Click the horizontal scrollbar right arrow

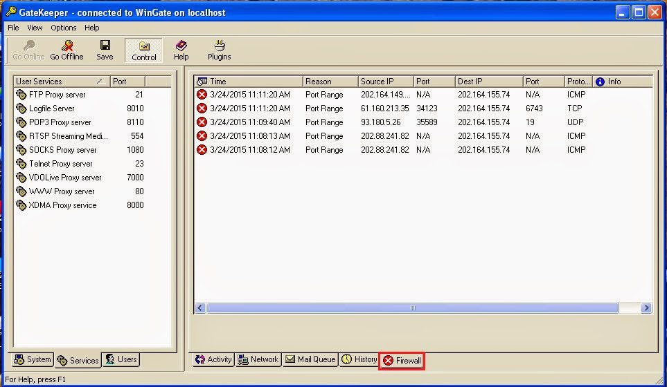coord(646,308)
